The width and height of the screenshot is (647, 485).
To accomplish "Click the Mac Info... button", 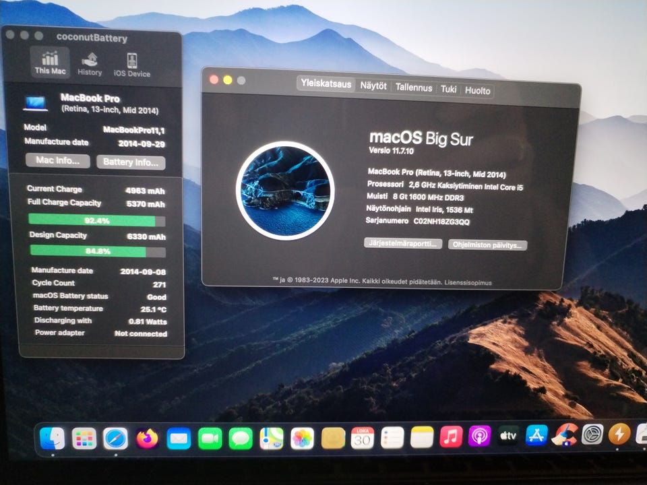I will tap(58, 160).
